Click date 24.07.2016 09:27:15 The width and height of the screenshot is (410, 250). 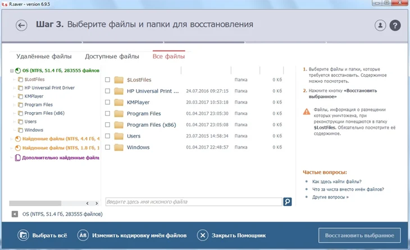pyautogui.click(x=207, y=91)
